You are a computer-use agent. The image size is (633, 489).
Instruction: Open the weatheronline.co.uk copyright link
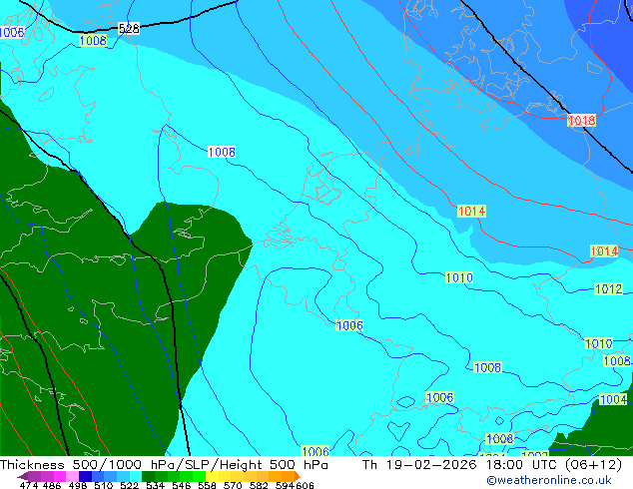point(548,480)
